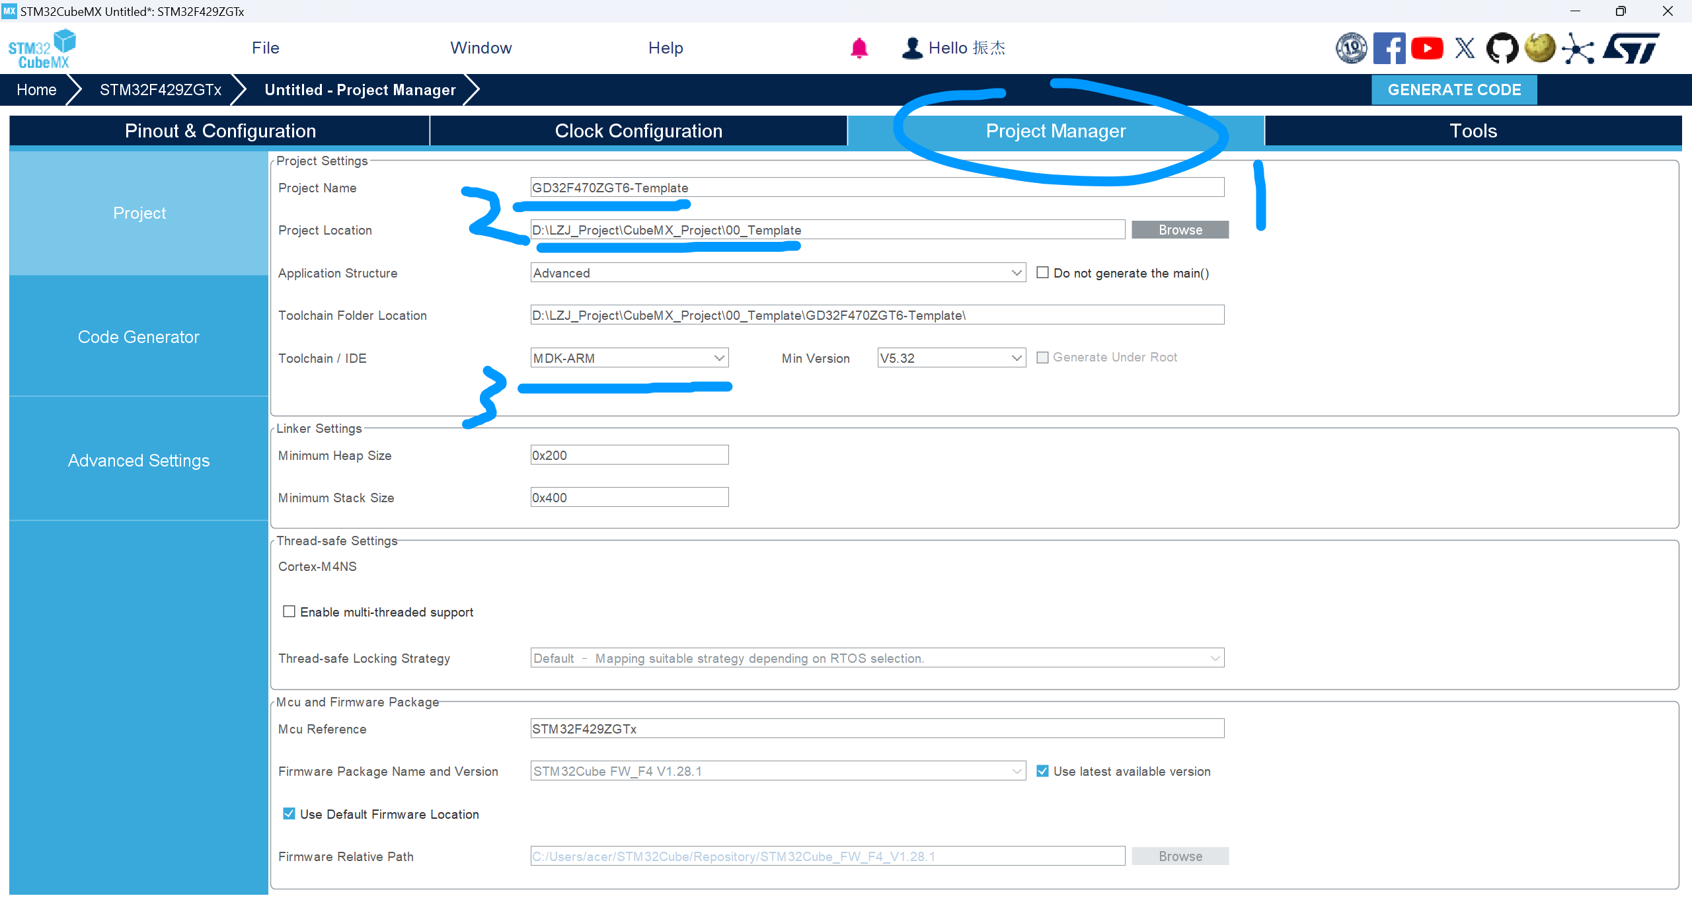
Task: Click the STM32F429ZGTx breadcrumb
Action: point(161,90)
